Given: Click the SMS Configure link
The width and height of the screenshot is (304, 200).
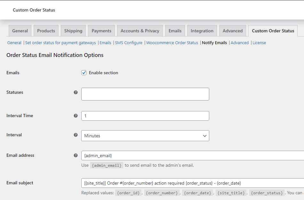Looking at the screenshot, I should click(129, 42).
